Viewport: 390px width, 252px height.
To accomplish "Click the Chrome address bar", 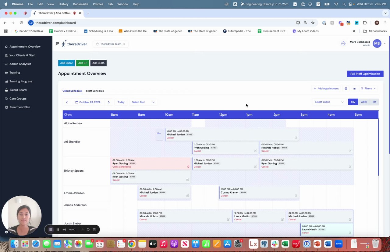I will pos(161,23).
